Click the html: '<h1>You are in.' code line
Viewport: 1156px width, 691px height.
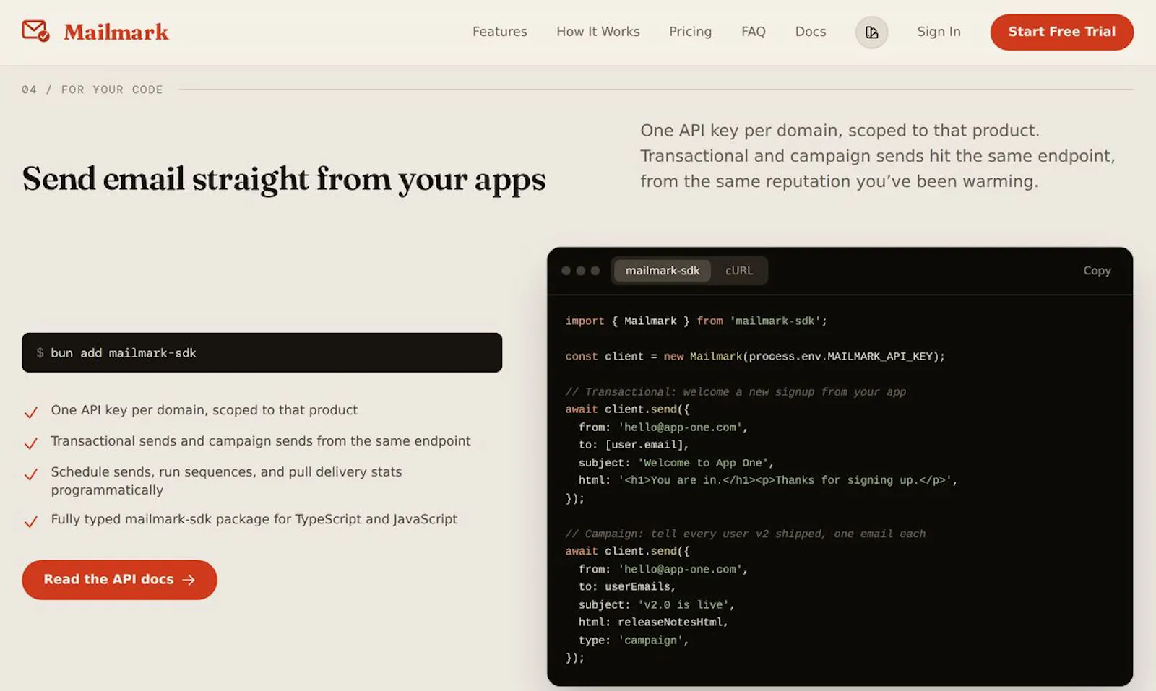pyautogui.click(x=768, y=480)
